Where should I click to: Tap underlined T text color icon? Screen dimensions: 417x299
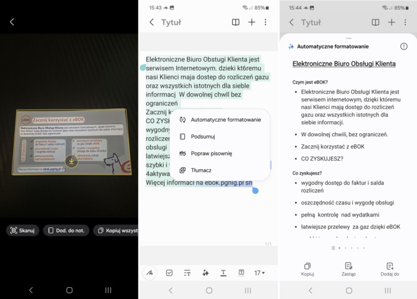pyautogui.click(x=223, y=273)
